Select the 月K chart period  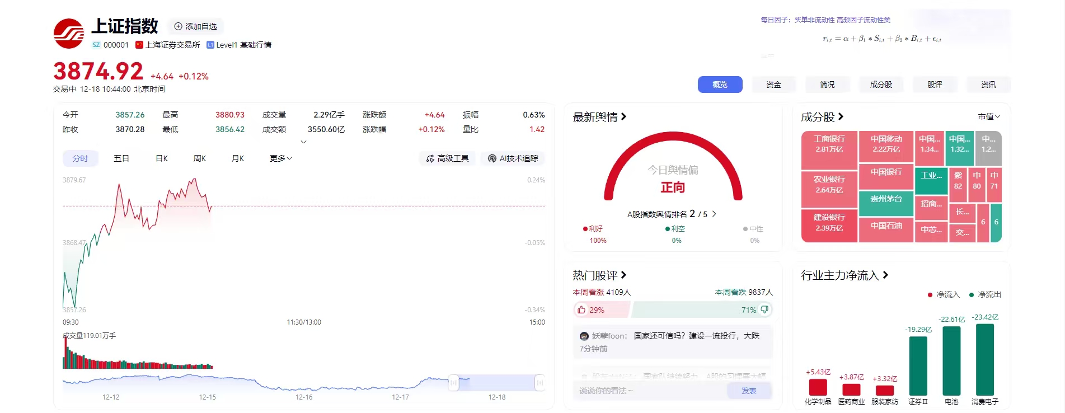238,158
